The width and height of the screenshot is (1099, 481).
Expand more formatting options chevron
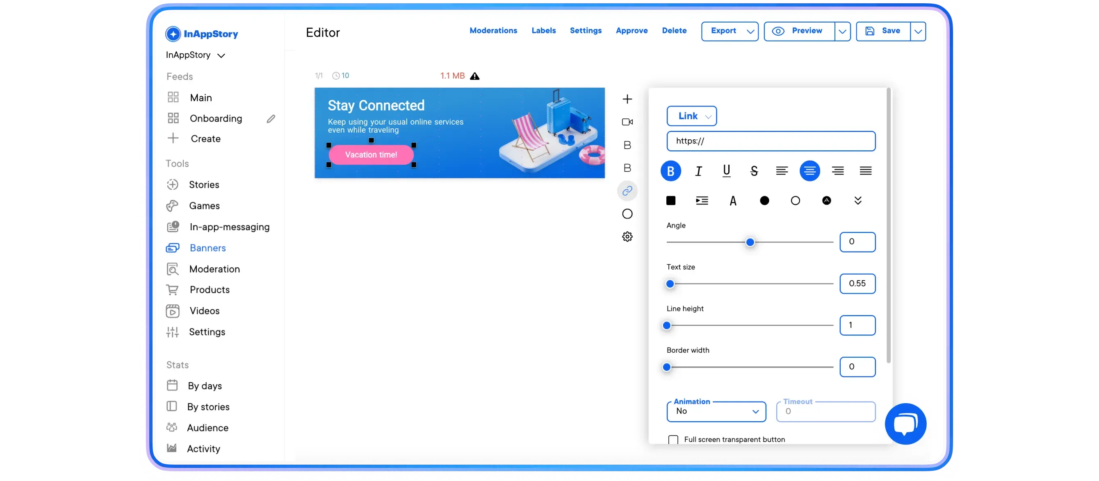857,200
